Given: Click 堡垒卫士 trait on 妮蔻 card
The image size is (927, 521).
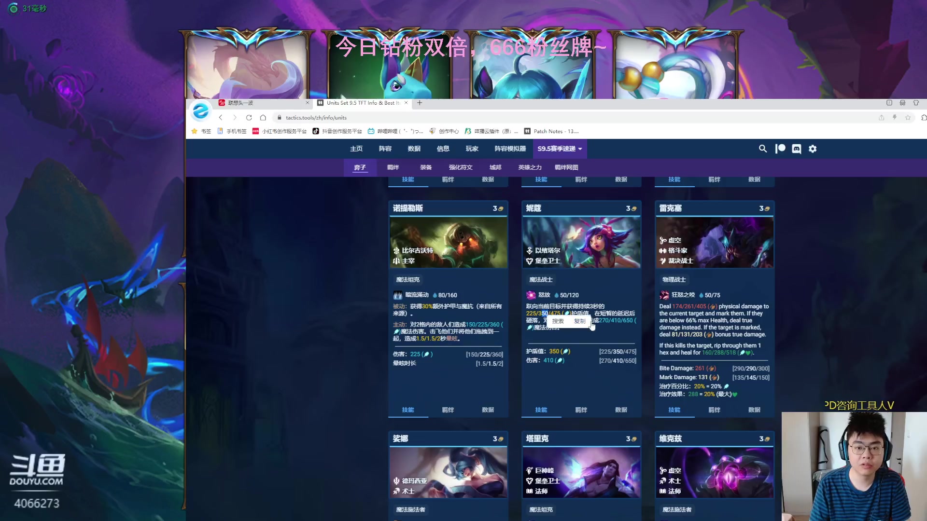Looking at the screenshot, I should point(543,260).
